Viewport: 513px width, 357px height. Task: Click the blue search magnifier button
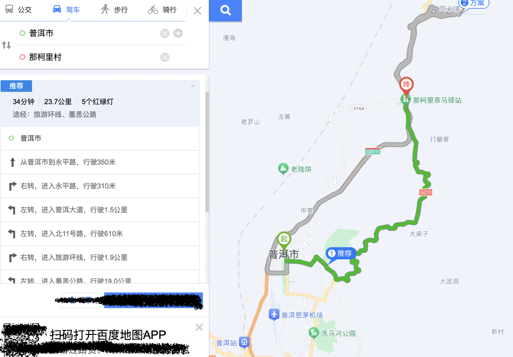click(225, 11)
